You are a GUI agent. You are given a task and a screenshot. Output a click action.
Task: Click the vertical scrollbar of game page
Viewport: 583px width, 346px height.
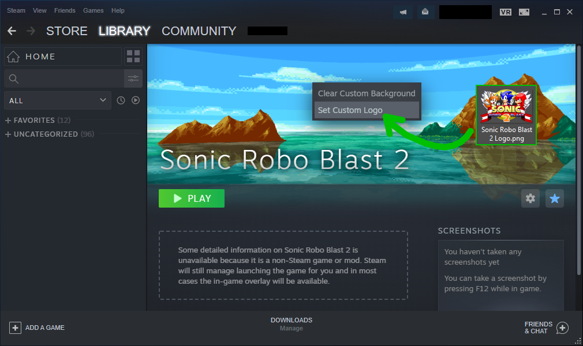pyautogui.click(x=578, y=160)
